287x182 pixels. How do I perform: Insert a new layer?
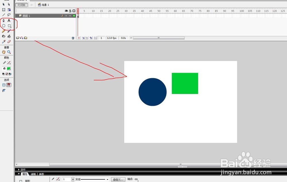18,38
